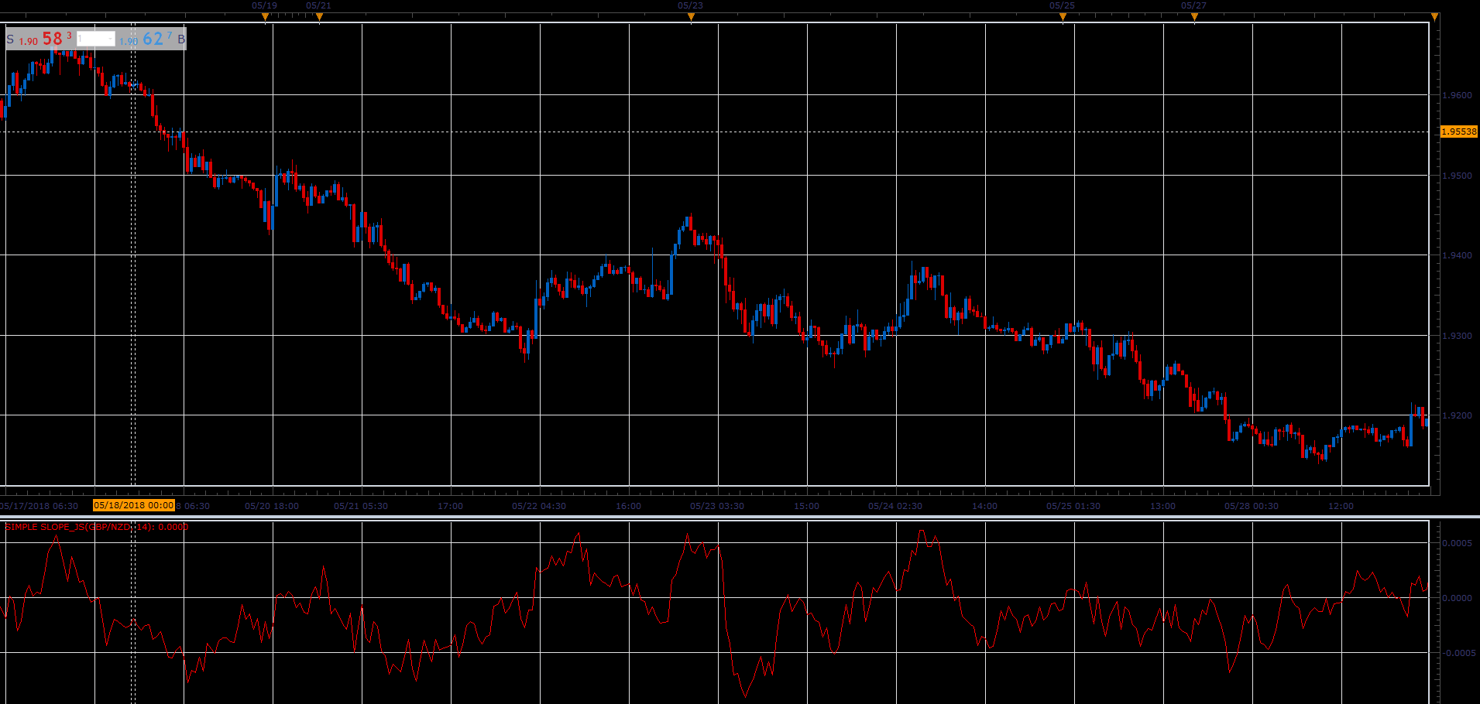Screen dimensions: 1480x704
Task: Click the highlighted 05/18/2018 00:00 time label
Action: 134,505
